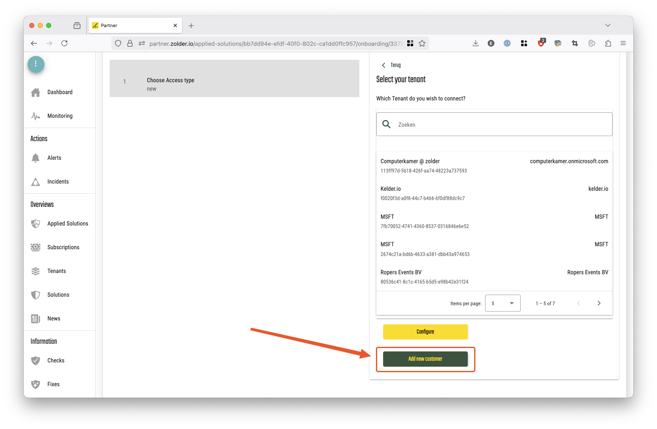This screenshot has width=657, height=429.
Task: Reload the page with browser refresh icon
Action: (64, 43)
